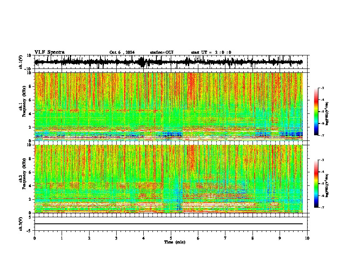The height and width of the screenshot is (267, 346).
Task: Click the "Time (min)" x-axis label
Action: [175, 242]
